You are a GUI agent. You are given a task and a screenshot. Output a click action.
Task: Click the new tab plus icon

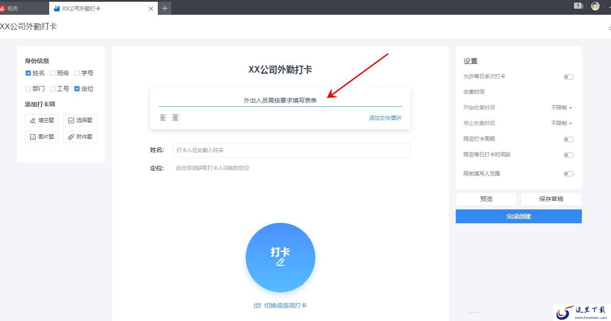tap(164, 8)
